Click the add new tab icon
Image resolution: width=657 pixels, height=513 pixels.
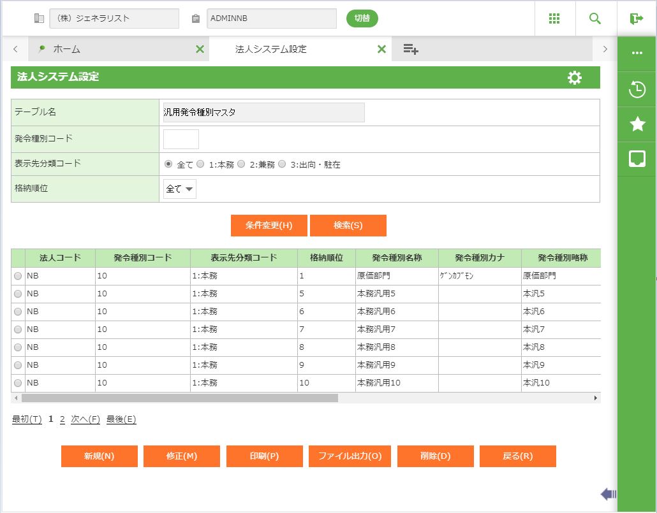pos(410,49)
